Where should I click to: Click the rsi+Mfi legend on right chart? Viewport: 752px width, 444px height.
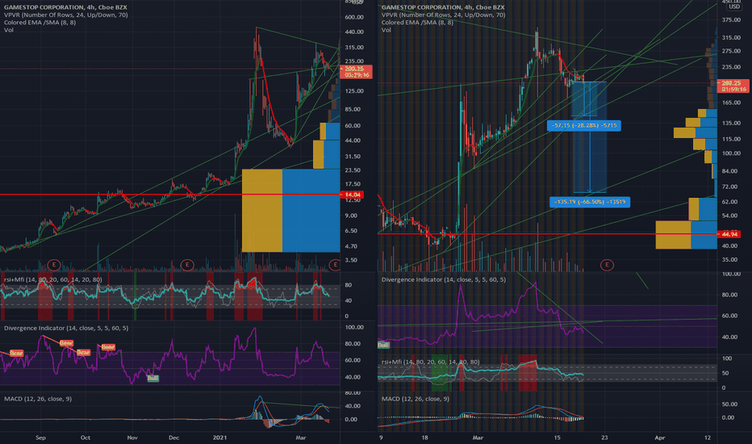[430, 362]
